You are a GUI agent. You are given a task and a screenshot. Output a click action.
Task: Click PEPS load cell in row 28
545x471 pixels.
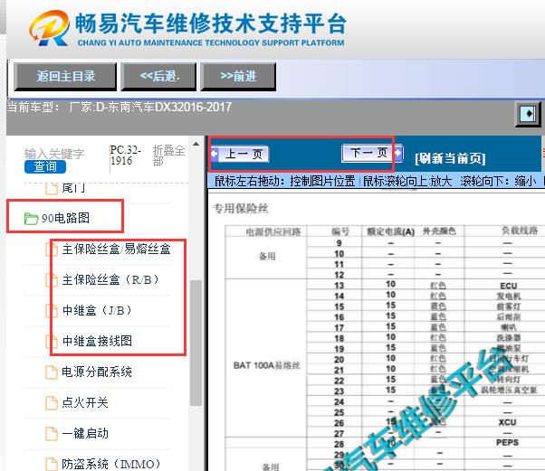pyautogui.click(x=508, y=443)
